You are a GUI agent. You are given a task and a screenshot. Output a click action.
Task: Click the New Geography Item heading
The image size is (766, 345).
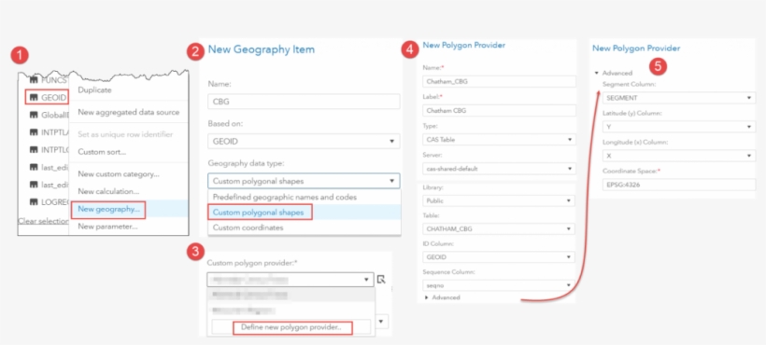click(x=262, y=49)
